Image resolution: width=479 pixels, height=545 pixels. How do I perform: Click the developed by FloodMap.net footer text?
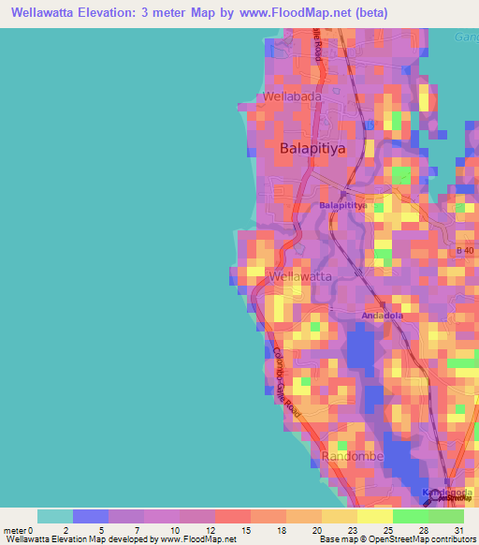[x=122, y=539]
